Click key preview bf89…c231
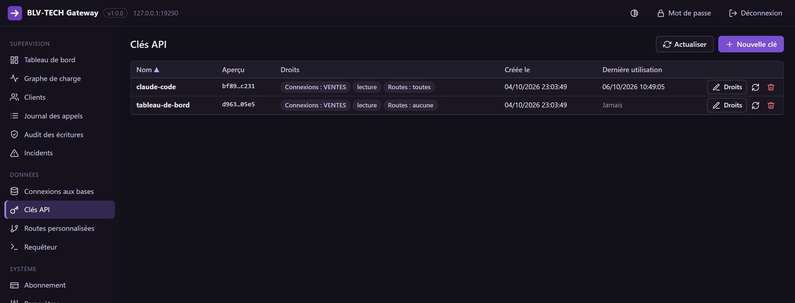The image size is (795, 303). pyautogui.click(x=238, y=87)
